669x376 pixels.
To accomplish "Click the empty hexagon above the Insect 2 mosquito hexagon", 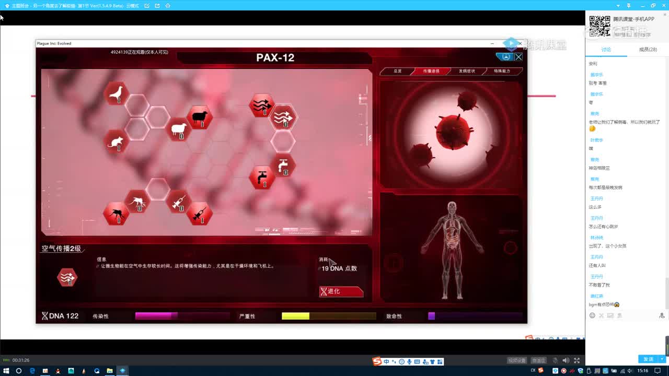I will 158,189.
